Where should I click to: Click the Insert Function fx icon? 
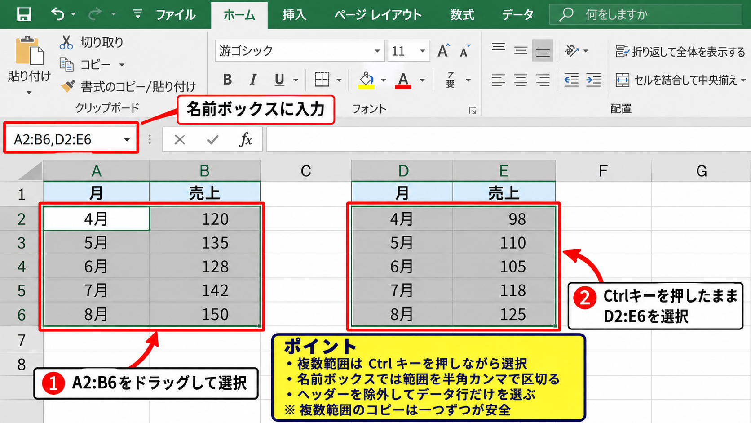(246, 139)
